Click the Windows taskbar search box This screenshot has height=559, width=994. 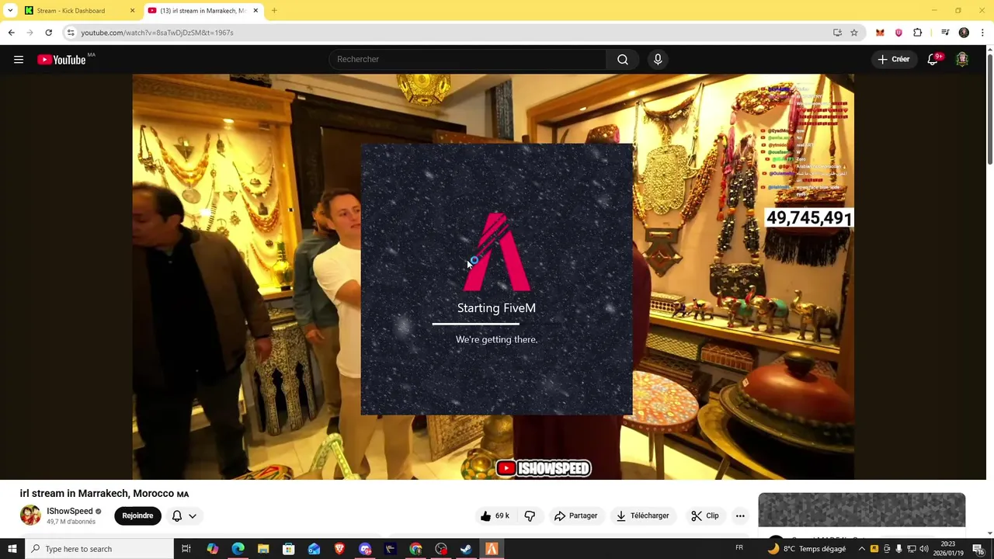coord(99,549)
